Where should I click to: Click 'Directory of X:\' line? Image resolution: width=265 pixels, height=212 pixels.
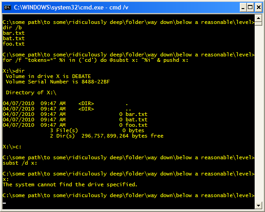pos(31,92)
